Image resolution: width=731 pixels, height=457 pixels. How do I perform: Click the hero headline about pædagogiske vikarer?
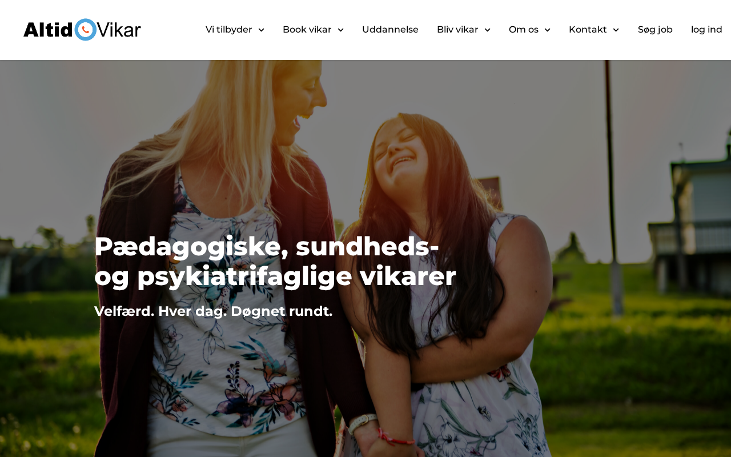tap(275, 262)
